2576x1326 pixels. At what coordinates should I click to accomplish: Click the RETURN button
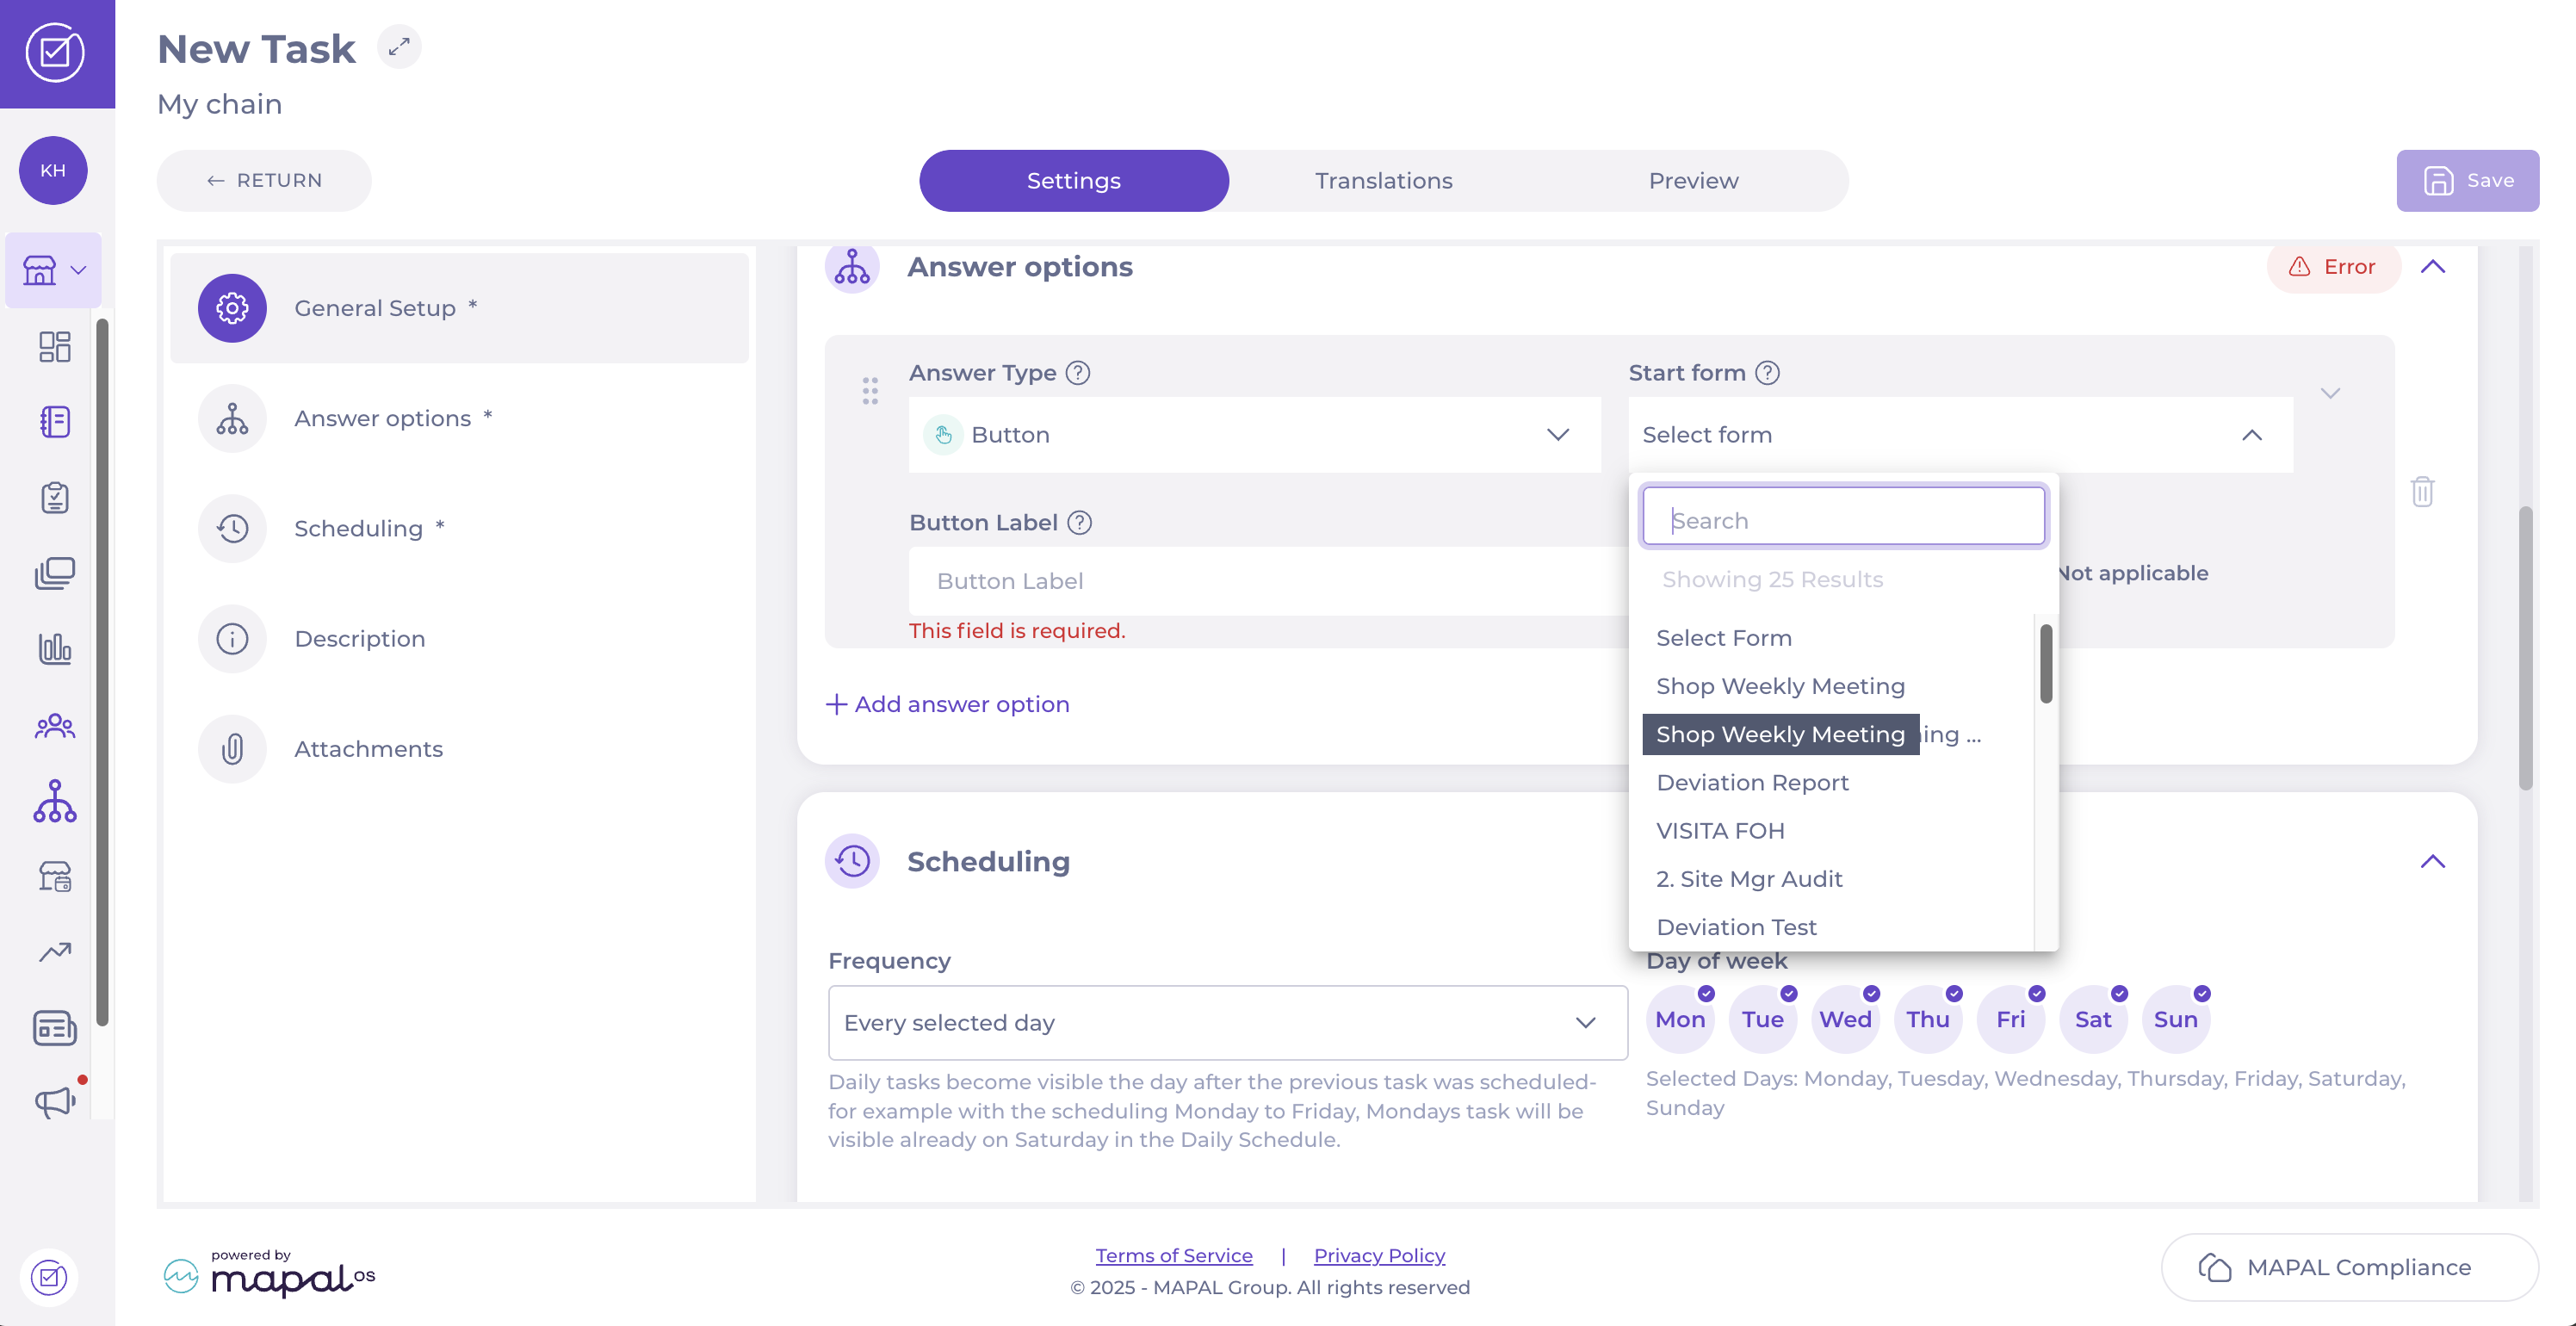coord(264,181)
